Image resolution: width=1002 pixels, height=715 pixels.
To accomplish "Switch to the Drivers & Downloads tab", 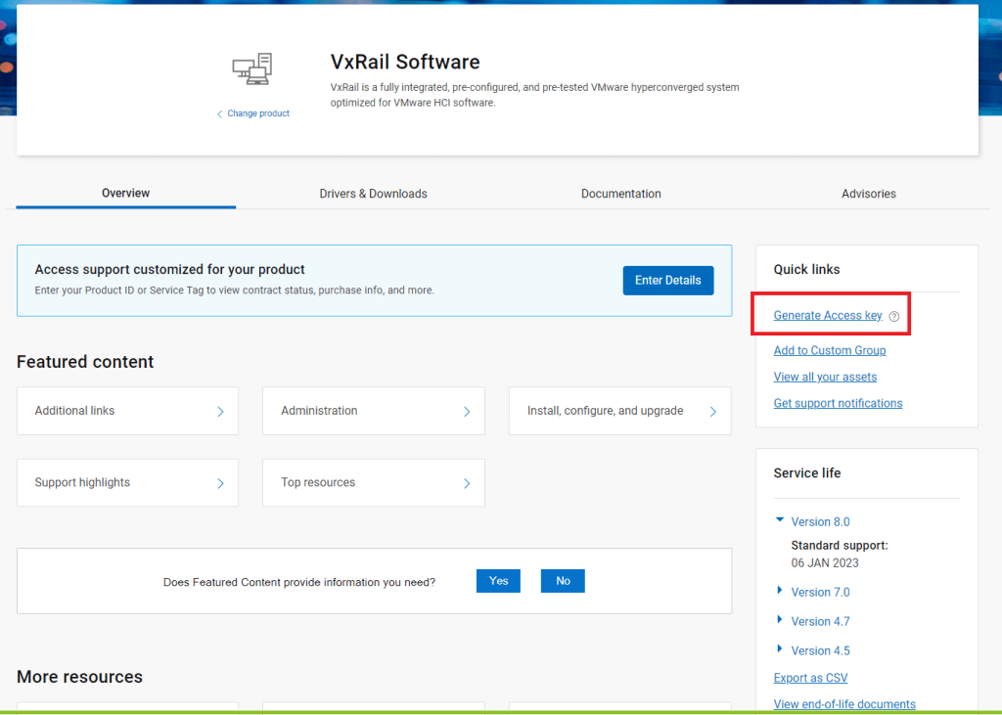I will (373, 194).
